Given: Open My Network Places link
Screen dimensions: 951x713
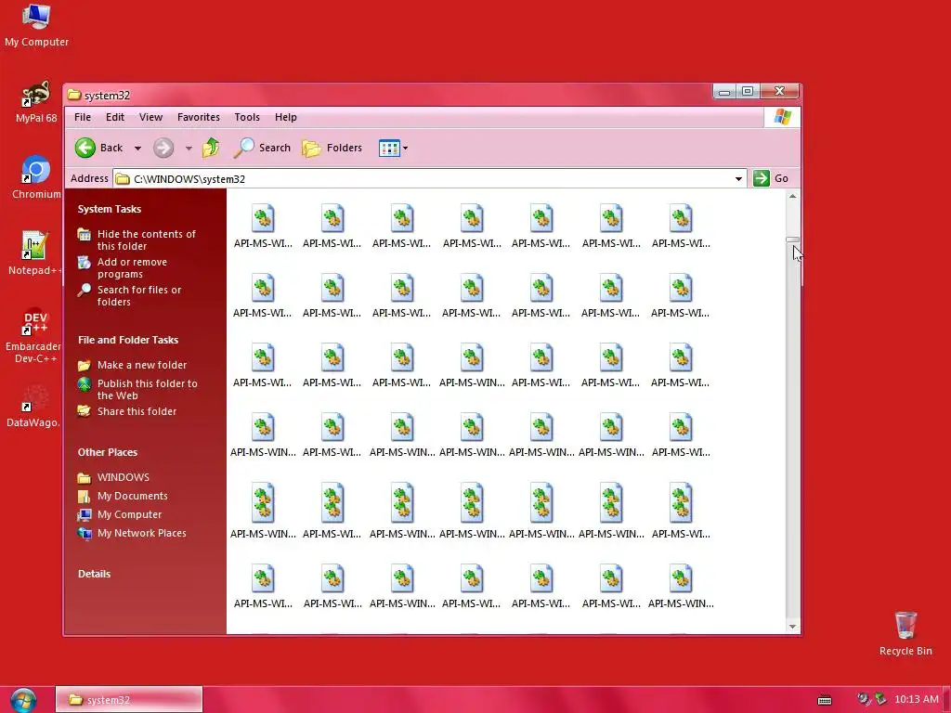Looking at the screenshot, I should coord(141,533).
